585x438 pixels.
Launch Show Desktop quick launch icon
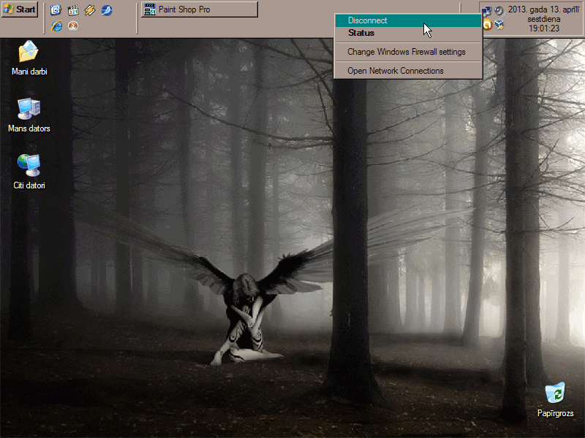click(x=56, y=9)
